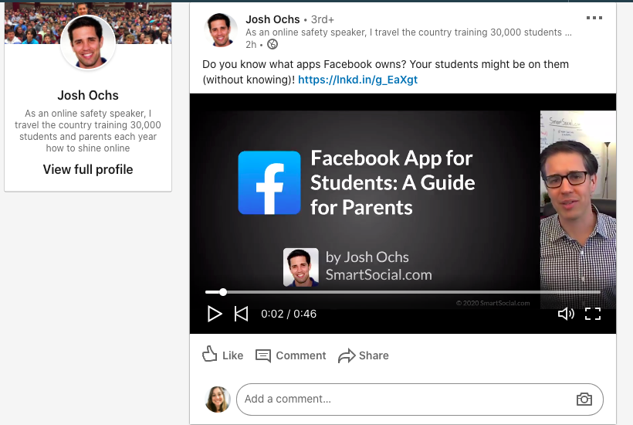Click the Josh Ochs name in sidebar card
The height and width of the screenshot is (425, 633).
(x=88, y=95)
